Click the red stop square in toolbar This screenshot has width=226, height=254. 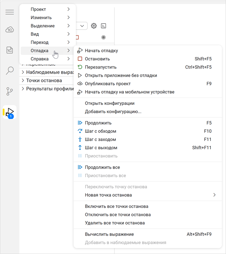(x=77, y=38)
